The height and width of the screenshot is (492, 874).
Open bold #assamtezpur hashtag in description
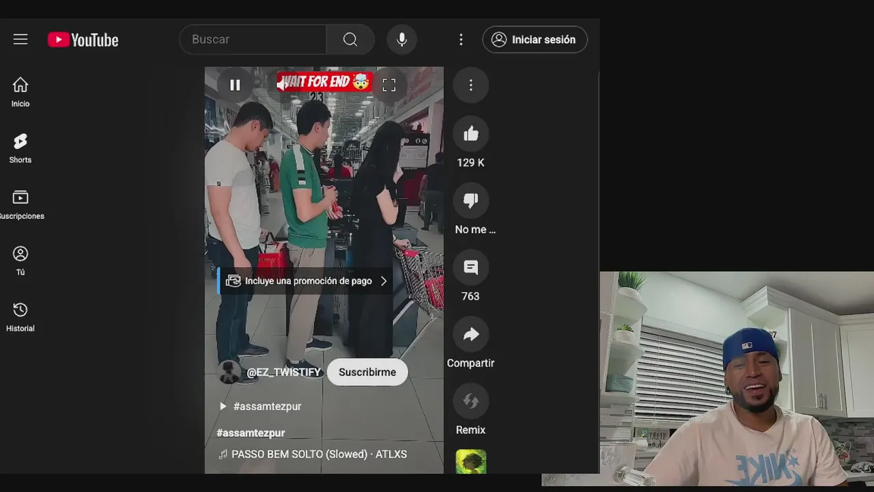click(251, 433)
